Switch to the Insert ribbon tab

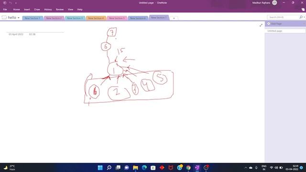coord(27,10)
